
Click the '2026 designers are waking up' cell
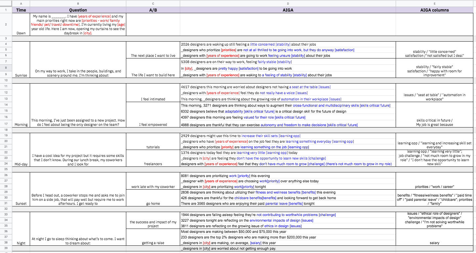288,44
